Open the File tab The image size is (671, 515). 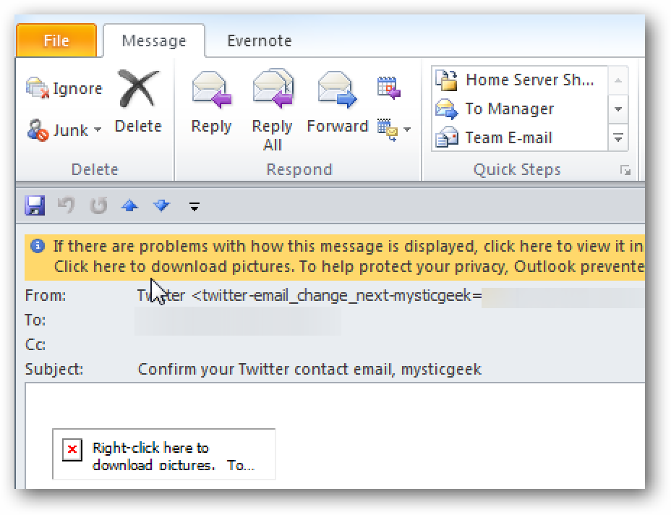tap(56, 41)
